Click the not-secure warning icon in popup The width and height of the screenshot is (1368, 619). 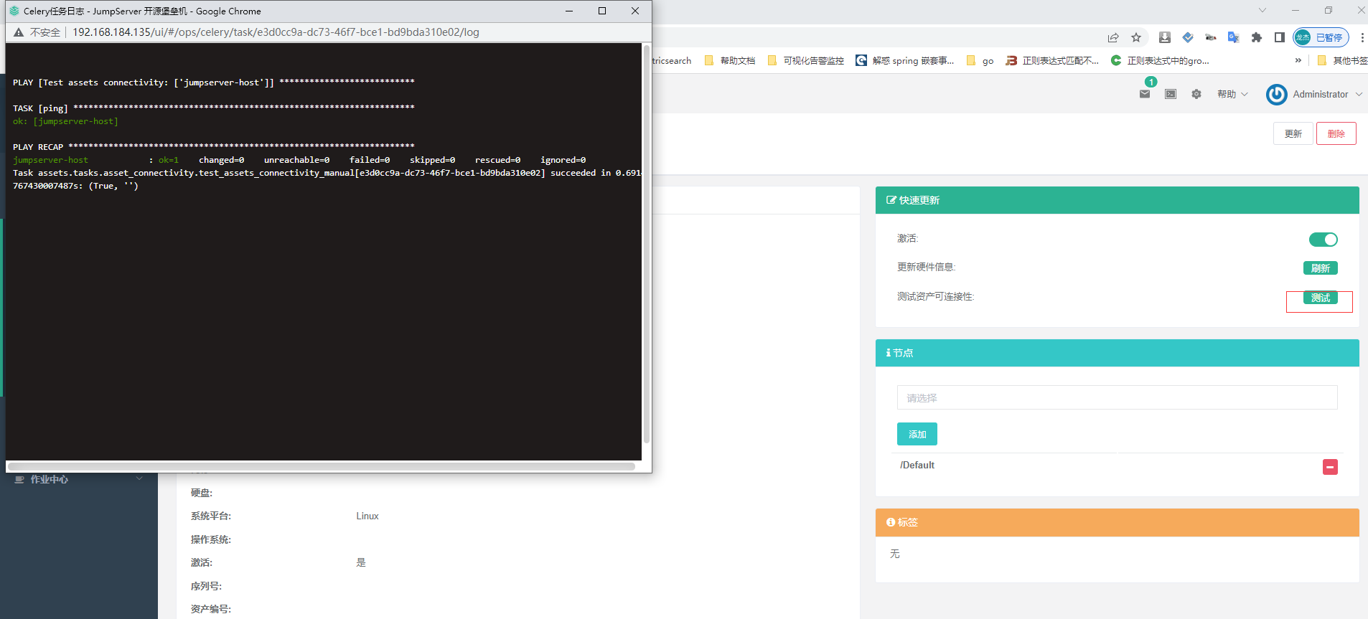[x=19, y=32]
